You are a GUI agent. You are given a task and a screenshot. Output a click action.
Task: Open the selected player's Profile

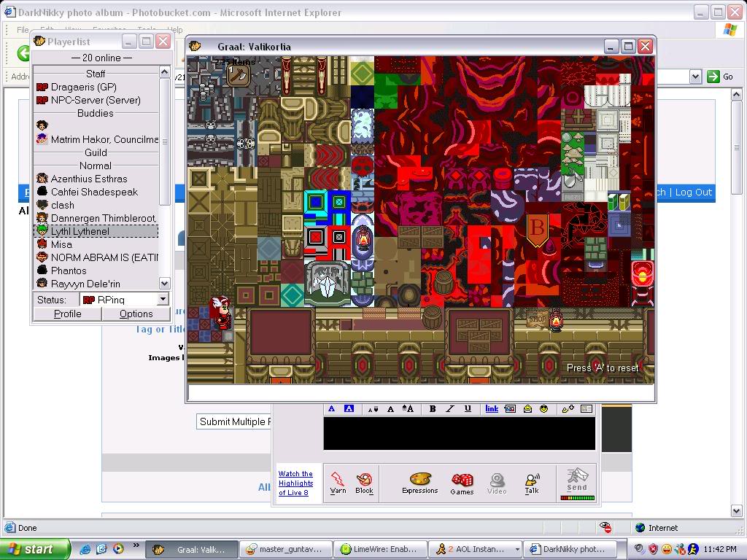pyautogui.click(x=67, y=314)
